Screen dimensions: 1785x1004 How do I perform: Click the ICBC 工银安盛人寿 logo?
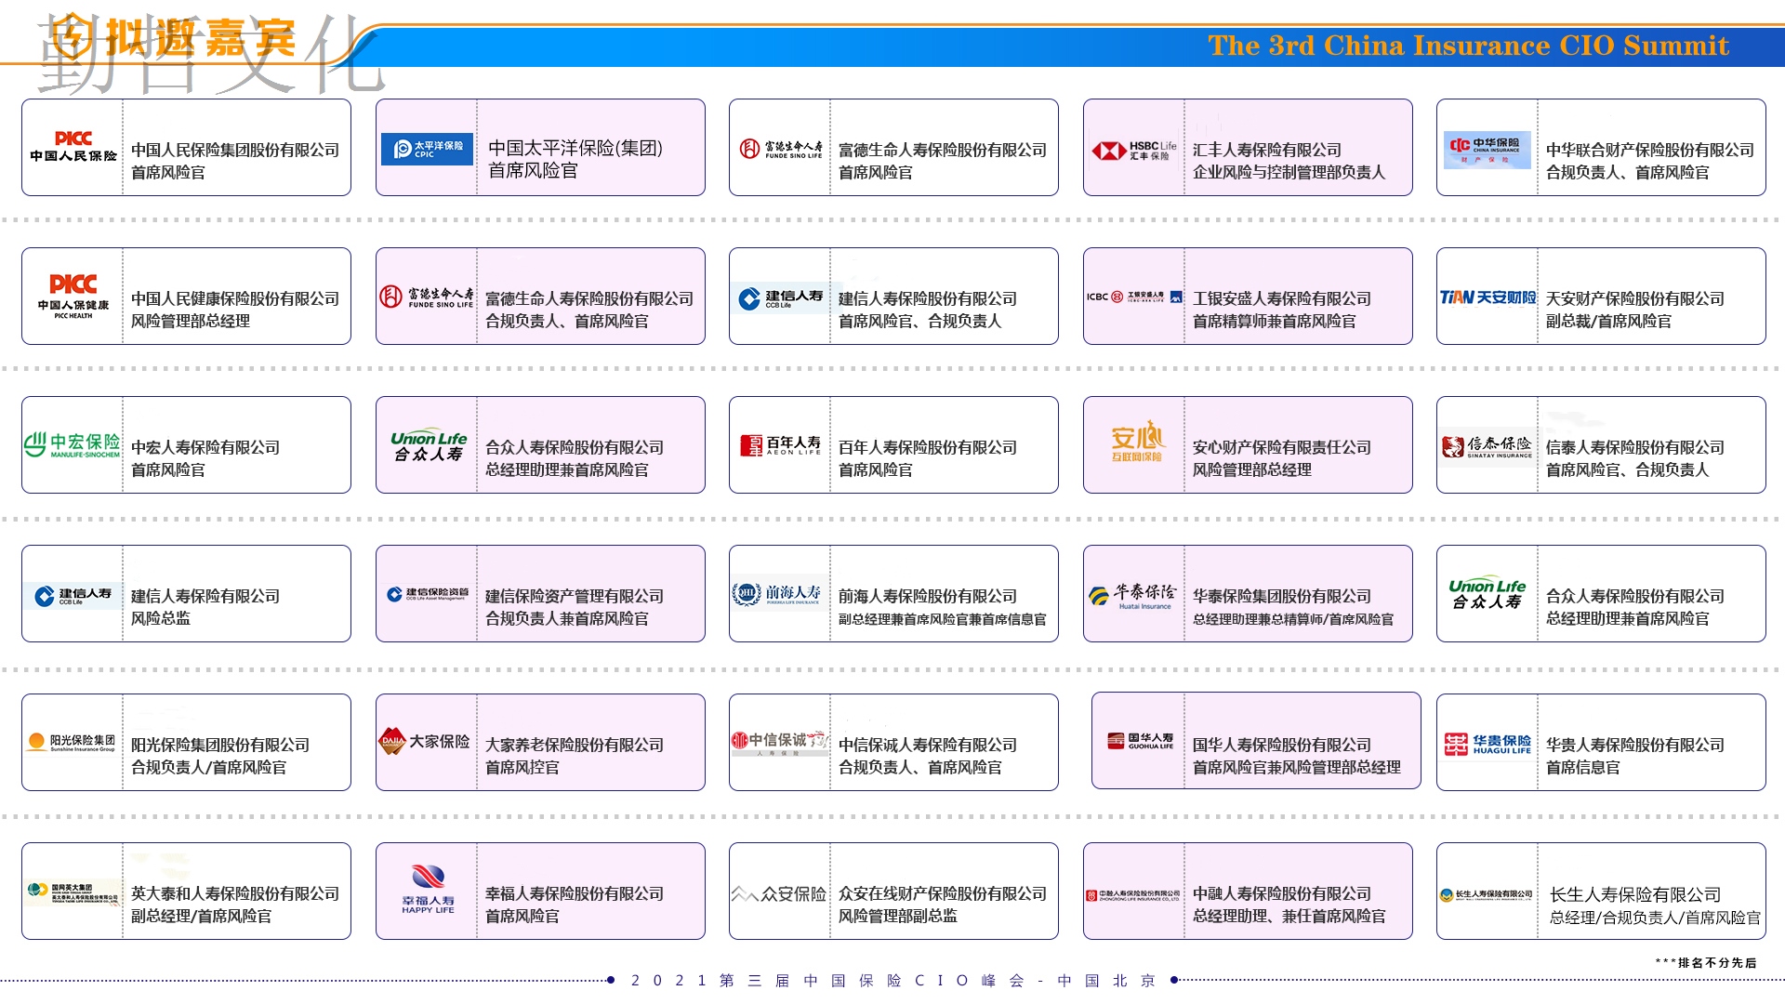[x=1134, y=297]
